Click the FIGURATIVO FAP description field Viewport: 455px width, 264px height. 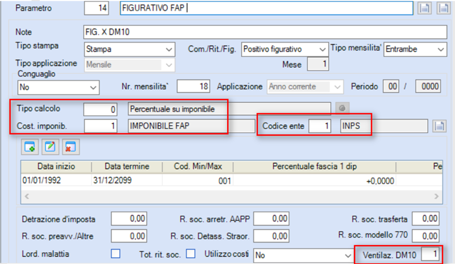click(267, 8)
